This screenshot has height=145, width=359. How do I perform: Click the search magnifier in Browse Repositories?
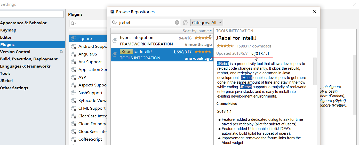coord(115,22)
